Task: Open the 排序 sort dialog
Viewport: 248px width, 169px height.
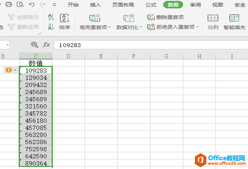Action: tap(65, 22)
